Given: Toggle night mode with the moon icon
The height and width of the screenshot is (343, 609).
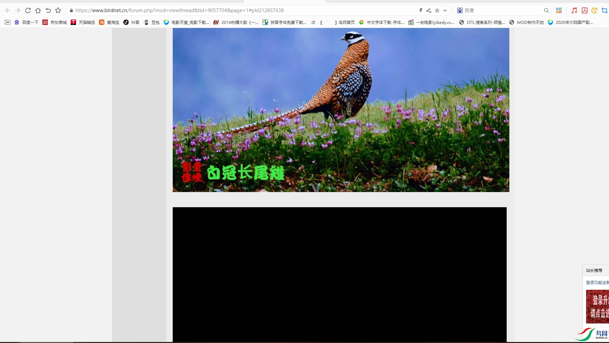Looking at the screenshot, I should click(594, 10).
